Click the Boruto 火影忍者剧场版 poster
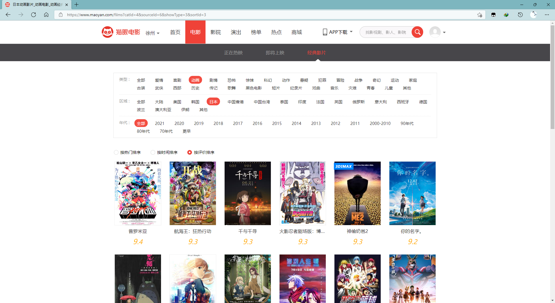555x303 pixels. [x=303, y=193]
